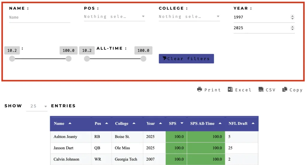Open the Pos filter dropdown
This screenshot has height=165, width=307.
pyautogui.click(x=114, y=17)
